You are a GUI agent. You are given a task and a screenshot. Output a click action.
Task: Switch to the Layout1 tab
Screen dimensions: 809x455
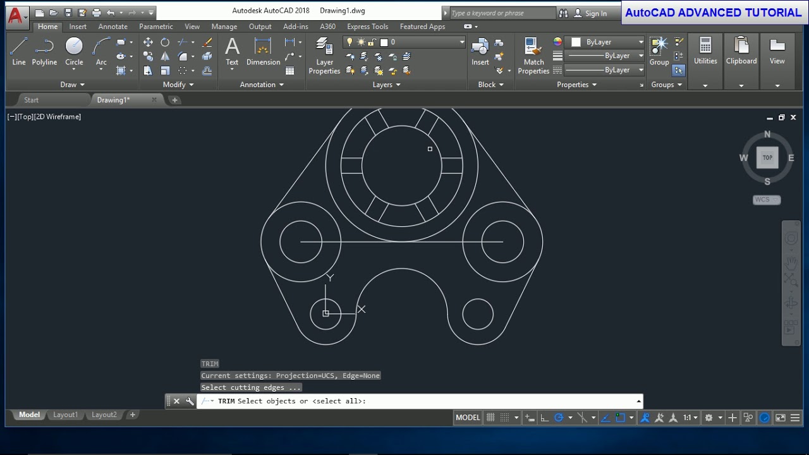coord(66,415)
